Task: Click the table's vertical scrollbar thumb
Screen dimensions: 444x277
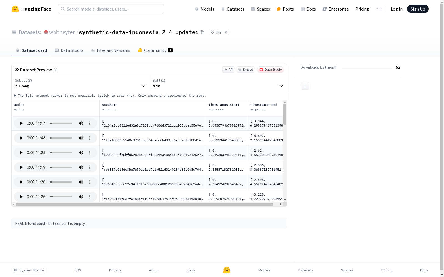Action: click(x=285, y=115)
